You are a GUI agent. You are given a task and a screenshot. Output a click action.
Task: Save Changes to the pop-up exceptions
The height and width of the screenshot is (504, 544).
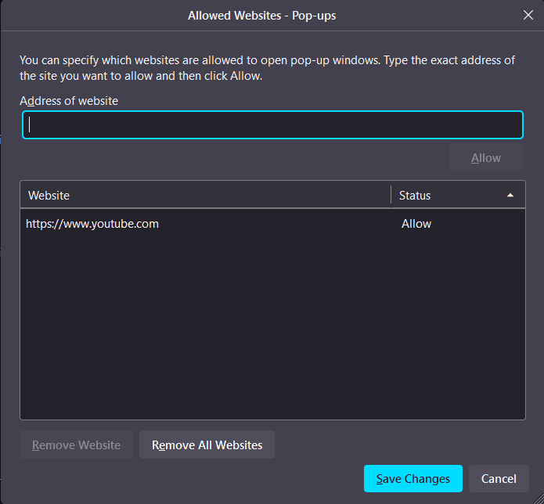coord(413,479)
